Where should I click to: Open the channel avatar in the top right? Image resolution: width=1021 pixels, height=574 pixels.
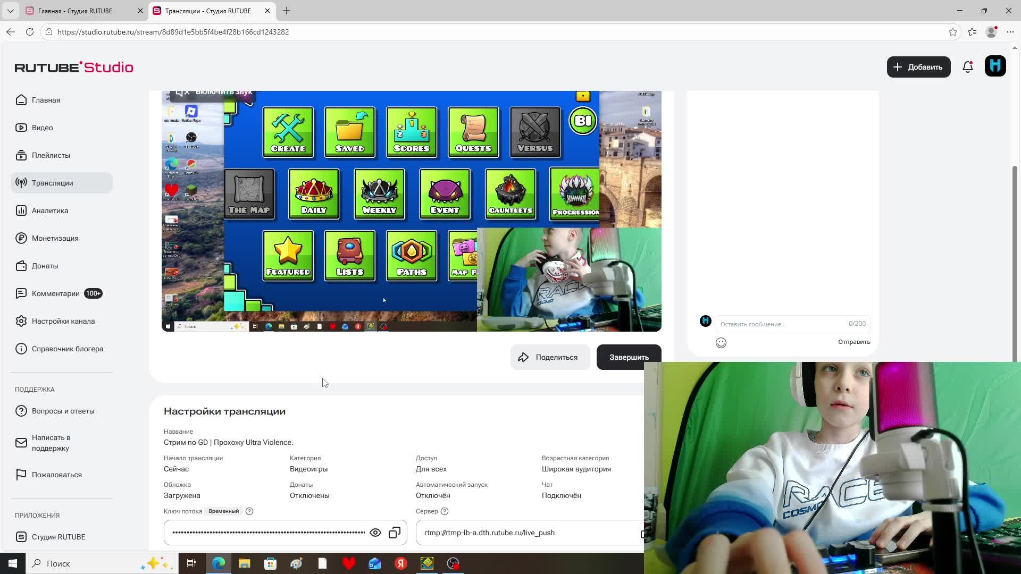point(995,67)
